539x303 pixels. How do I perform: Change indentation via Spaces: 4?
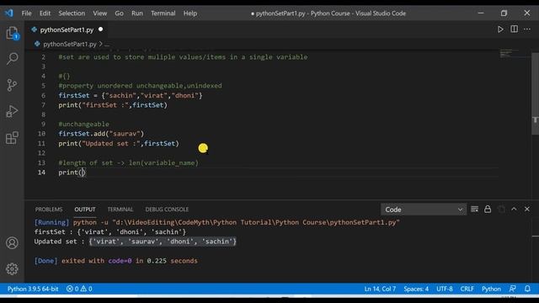tap(416, 289)
